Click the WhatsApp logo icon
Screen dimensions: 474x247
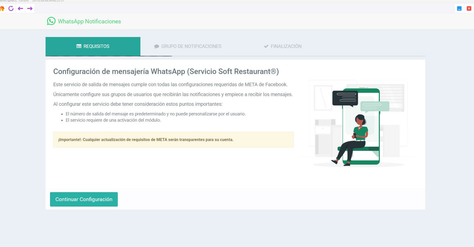click(51, 21)
